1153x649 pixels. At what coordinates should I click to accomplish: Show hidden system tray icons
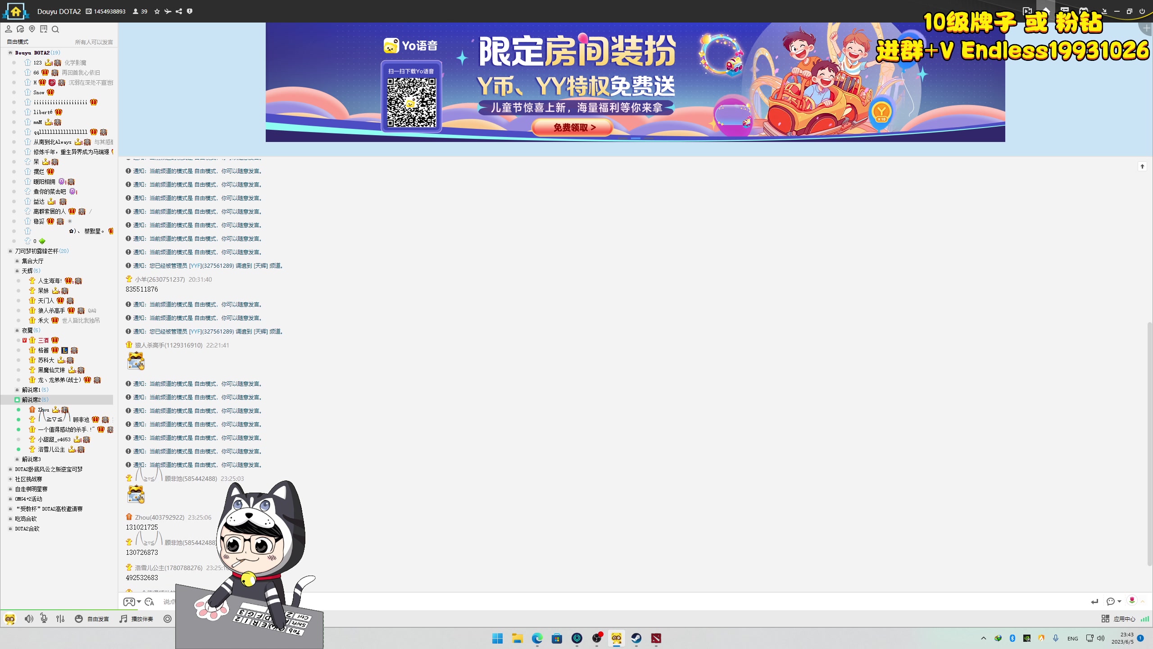point(984,638)
